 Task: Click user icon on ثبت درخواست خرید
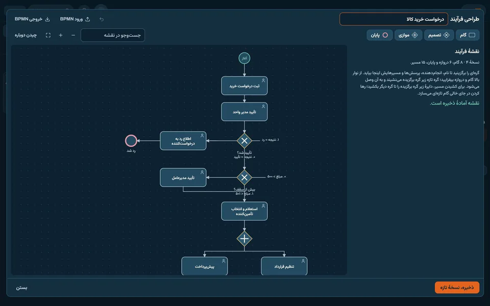[x=263, y=80]
